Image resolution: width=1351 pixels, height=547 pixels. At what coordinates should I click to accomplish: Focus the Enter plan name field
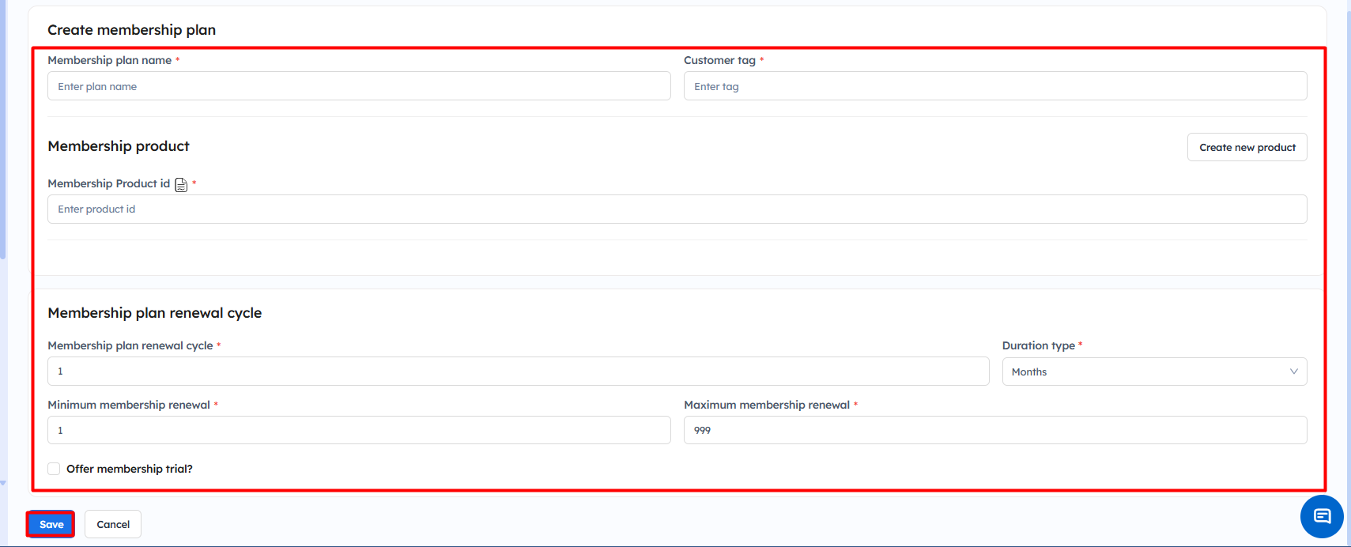[359, 86]
